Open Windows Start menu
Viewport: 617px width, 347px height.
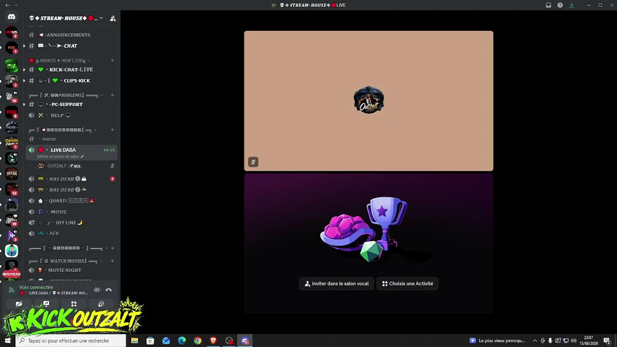8,341
